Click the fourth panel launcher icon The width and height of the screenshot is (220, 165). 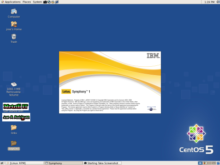coord(57,2)
